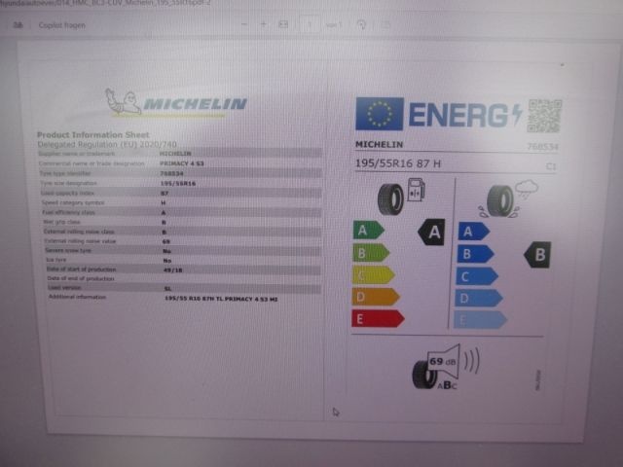This screenshot has height=467, width=623.
Task: Click the page number input field
Action: pos(311,24)
